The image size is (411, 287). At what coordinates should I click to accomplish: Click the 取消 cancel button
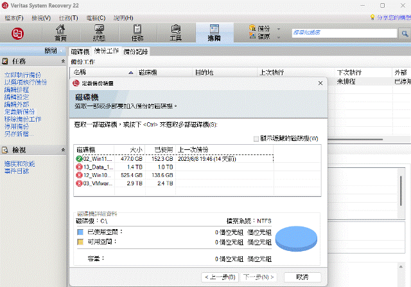tap(302, 277)
